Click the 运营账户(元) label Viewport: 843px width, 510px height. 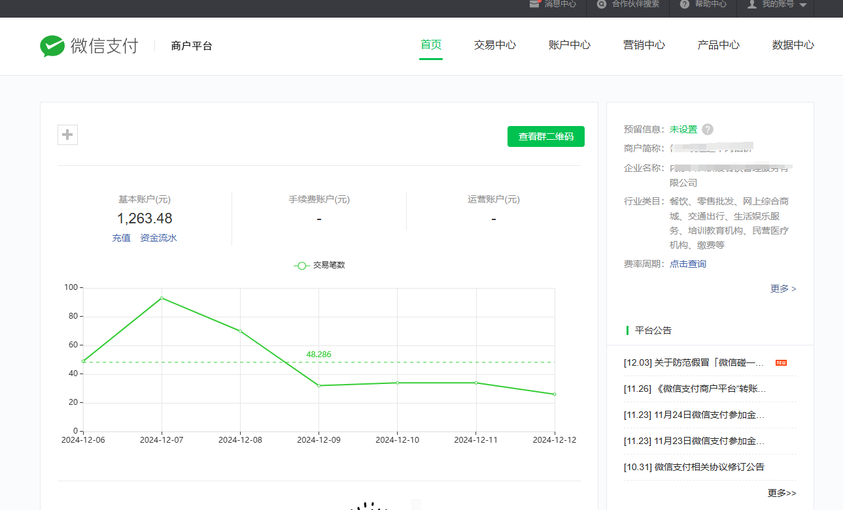tap(494, 199)
